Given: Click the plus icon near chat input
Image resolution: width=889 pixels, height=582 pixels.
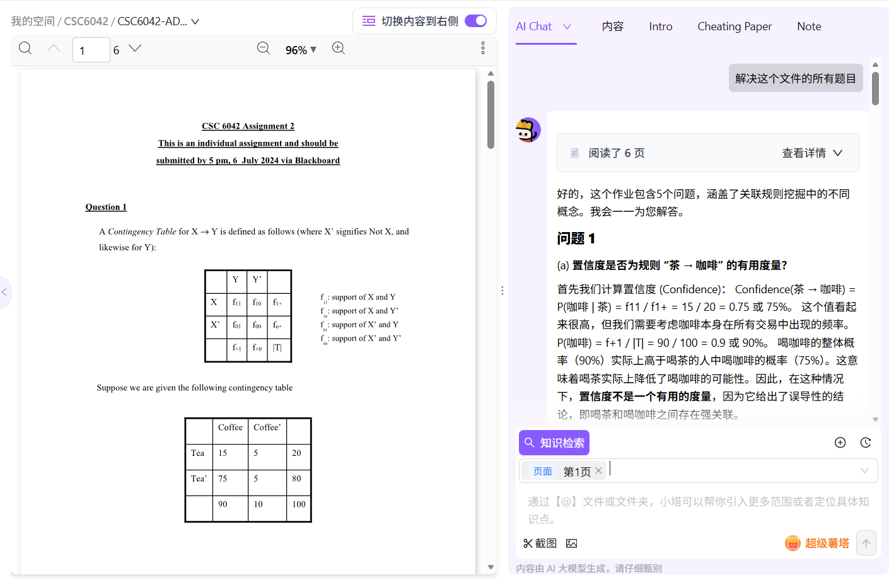Looking at the screenshot, I should 840,443.
